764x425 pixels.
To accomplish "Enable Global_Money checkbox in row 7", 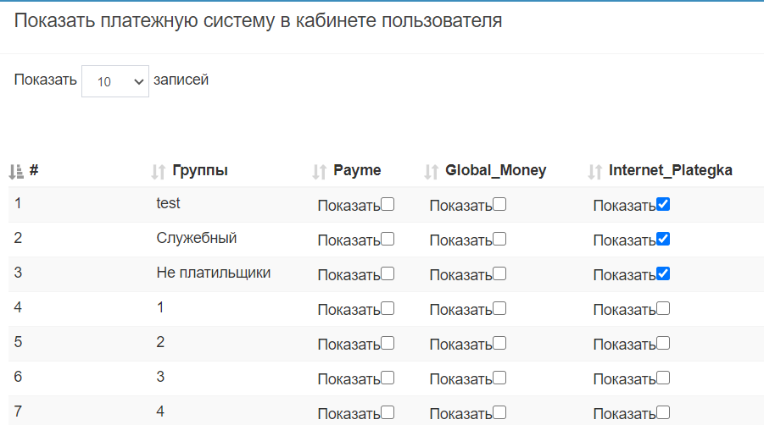I will [x=499, y=412].
